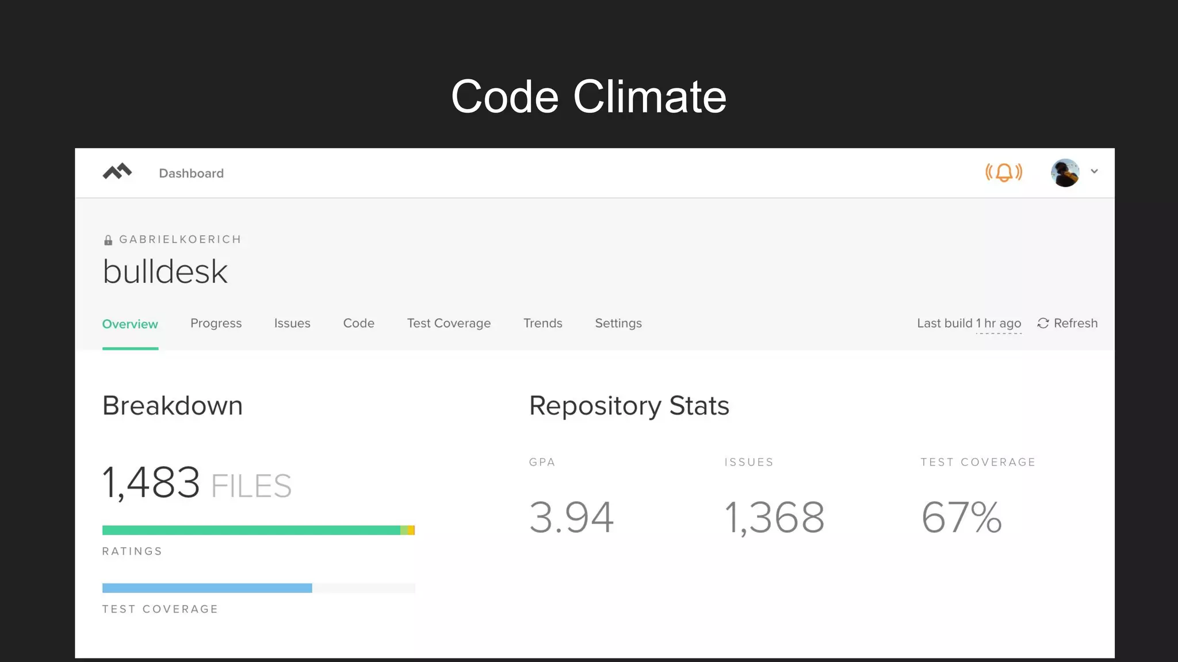Open the Test Coverage tab
Image resolution: width=1178 pixels, height=662 pixels.
click(x=449, y=324)
